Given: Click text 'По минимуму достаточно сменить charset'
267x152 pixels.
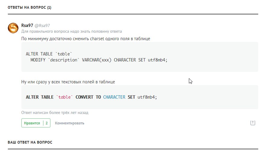Looking at the screenshot, I should pos(63,39).
